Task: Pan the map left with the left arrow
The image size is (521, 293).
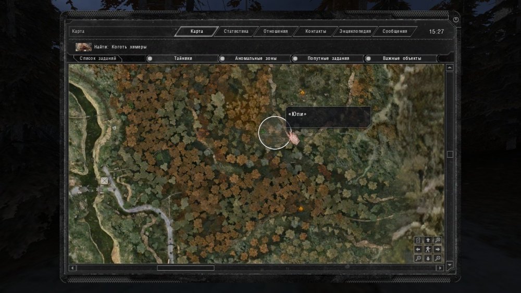Action: pos(418,249)
